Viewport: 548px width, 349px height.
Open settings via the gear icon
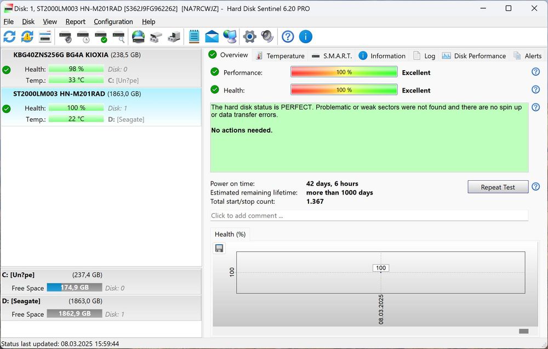[249, 37]
